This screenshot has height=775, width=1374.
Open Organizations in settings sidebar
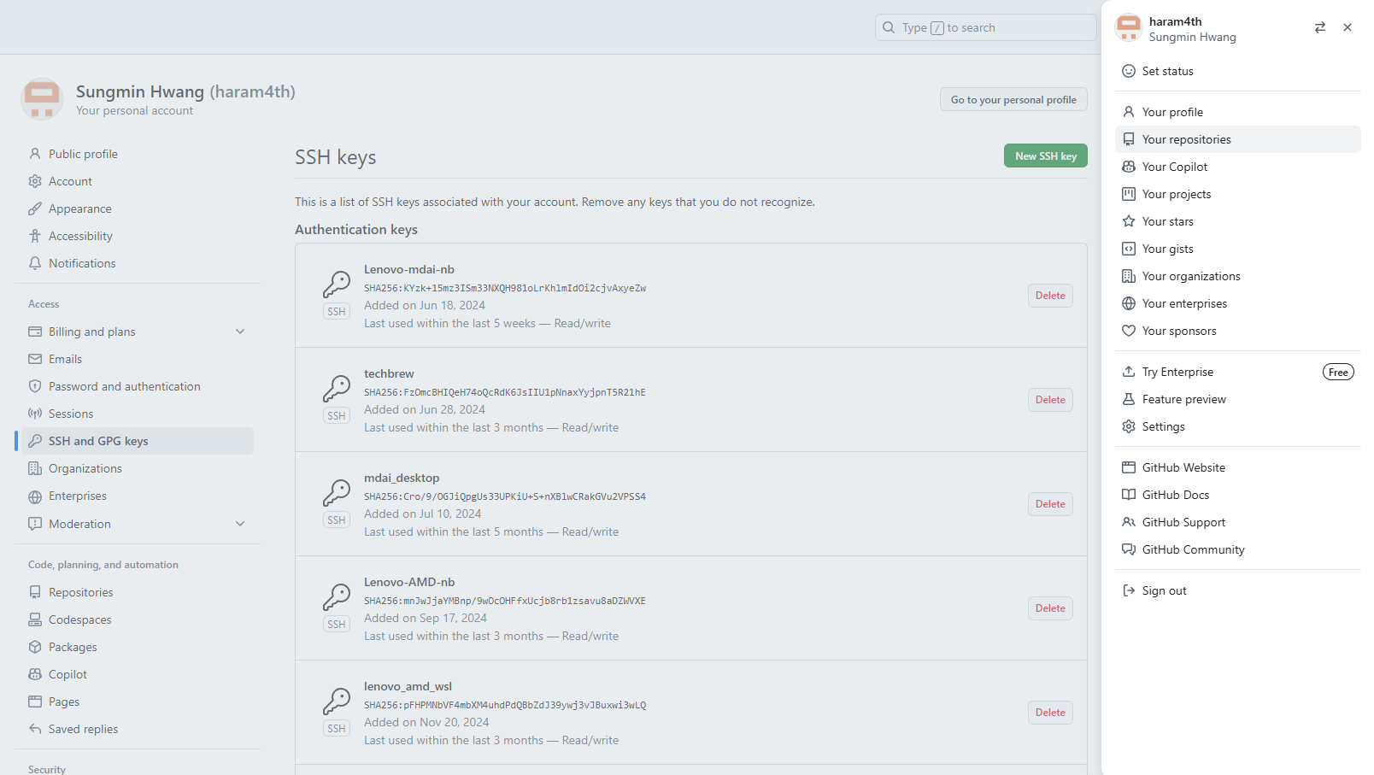click(138, 468)
